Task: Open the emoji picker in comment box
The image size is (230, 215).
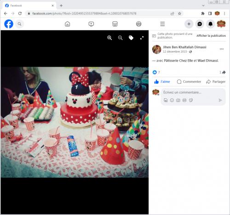Action: coord(172,100)
